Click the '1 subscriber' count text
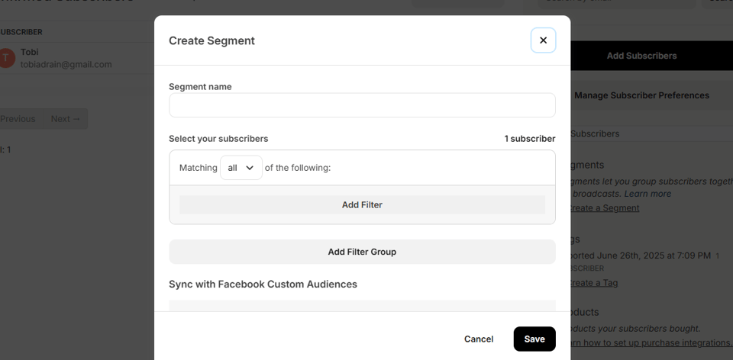733x360 pixels. pyautogui.click(x=530, y=139)
